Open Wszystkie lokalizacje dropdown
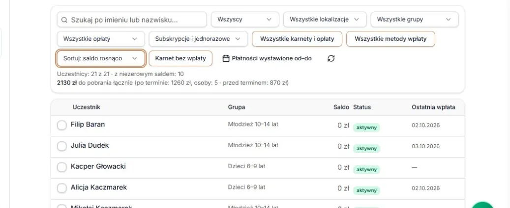510x208 pixels. pos(325,20)
